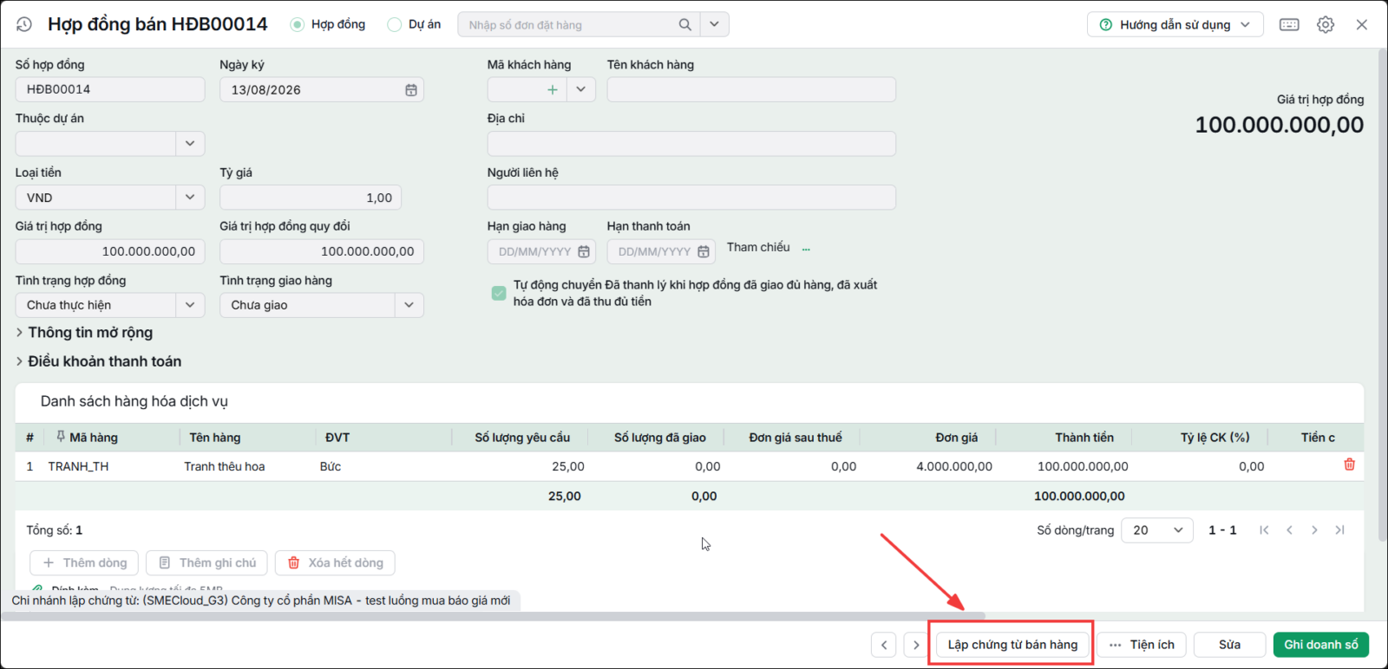This screenshot has width=1388, height=669.
Task: Open the history clock icon beside the title
Action: 24,24
